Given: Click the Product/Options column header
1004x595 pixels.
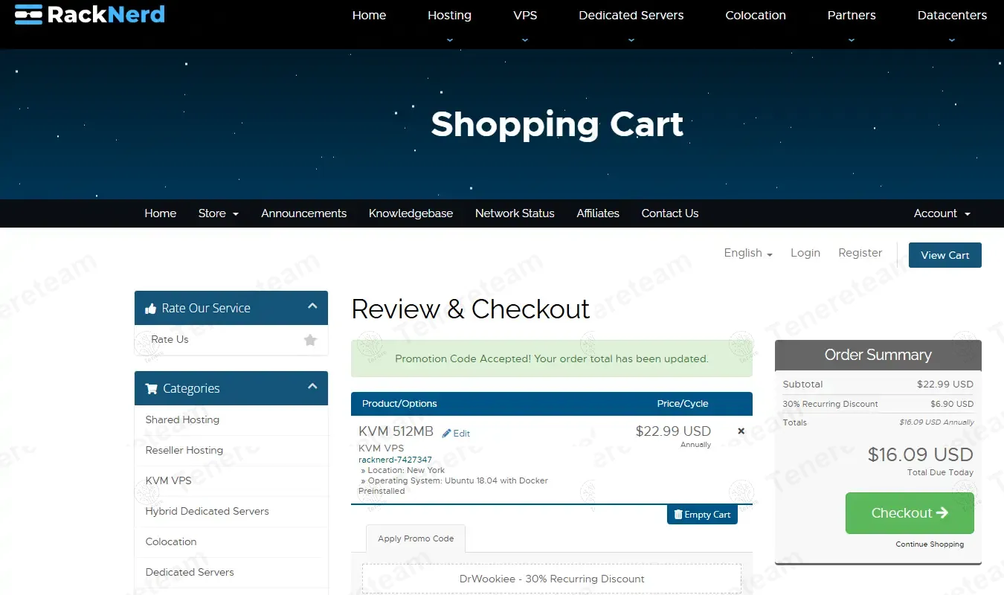Looking at the screenshot, I should [399, 404].
